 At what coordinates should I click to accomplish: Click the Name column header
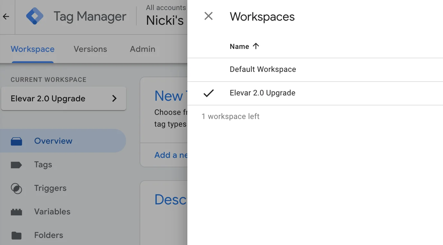coord(239,46)
